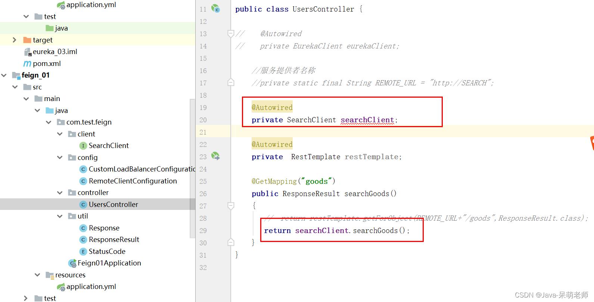This screenshot has width=594, height=302.
Task: Collapse the src folder
Action: pos(15,87)
